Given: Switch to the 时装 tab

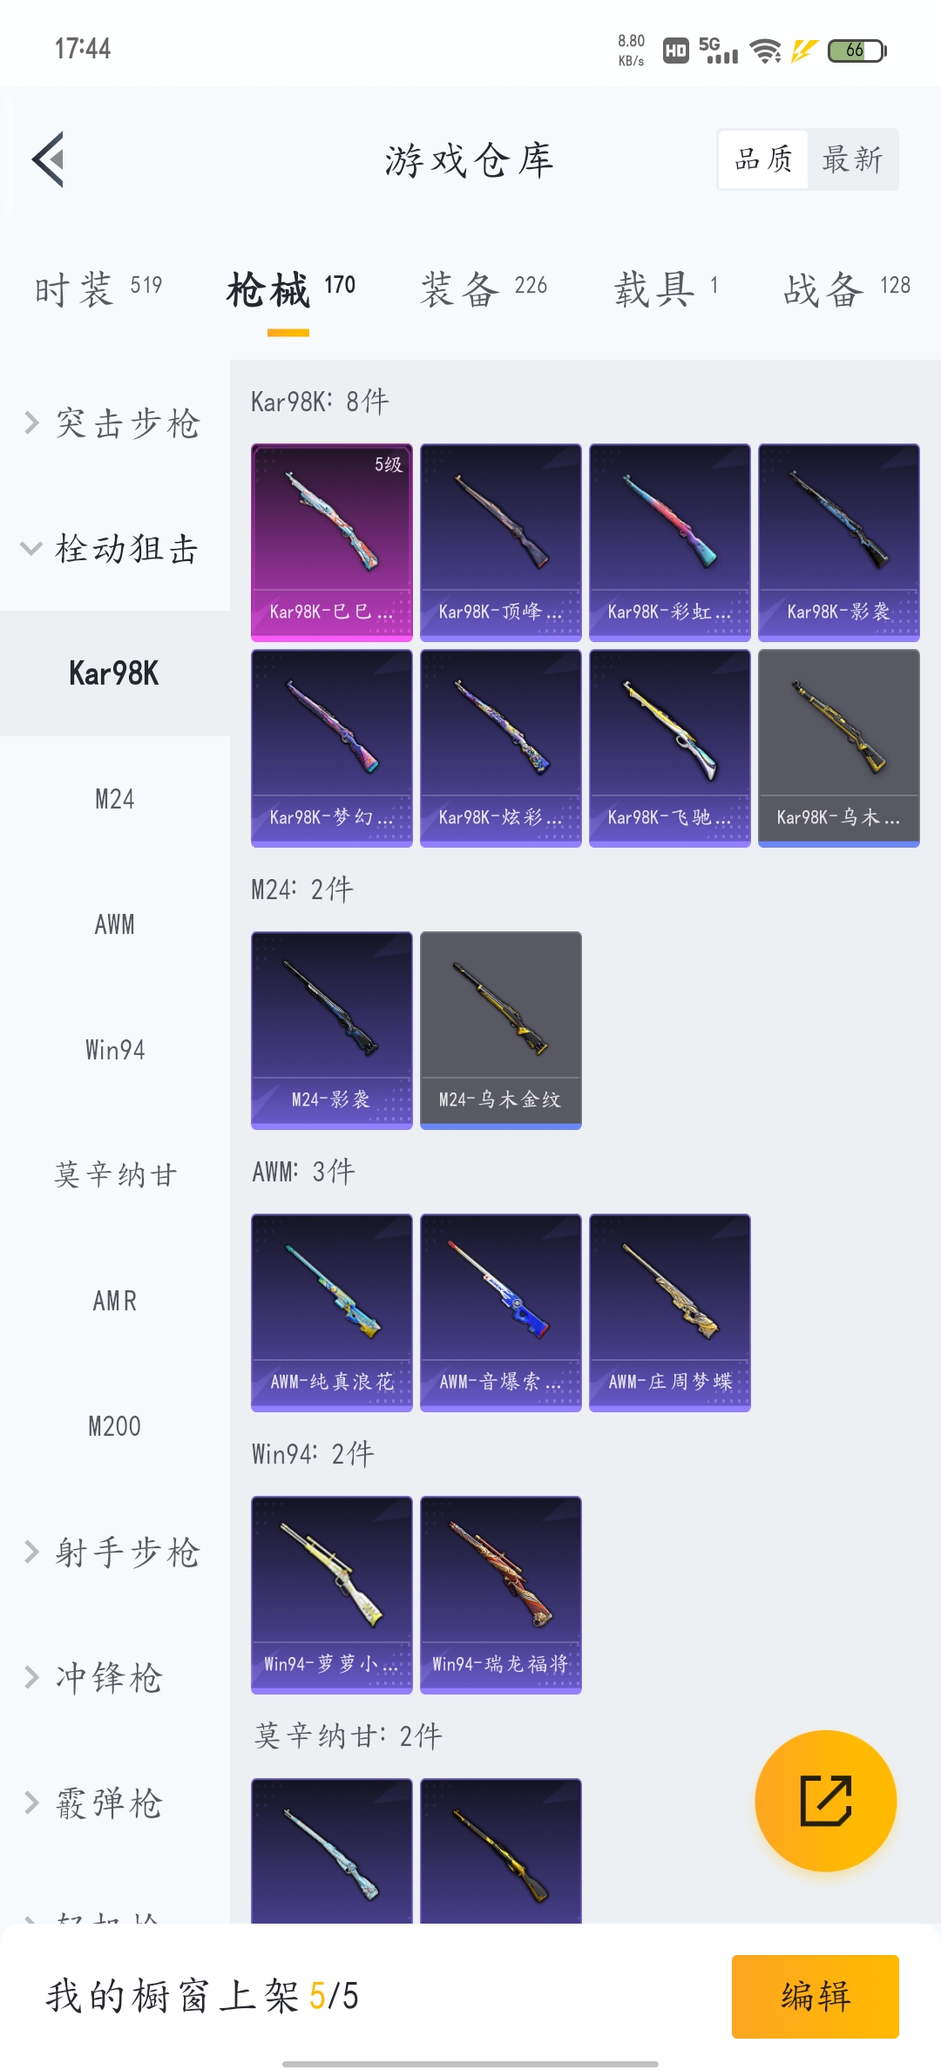Looking at the screenshot, I should click(98, 289).
